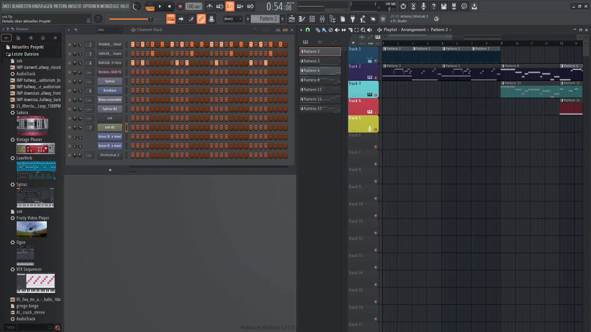591x332 pixels.
Task: Mute the Hh006B Hihat channel
Action: (x=69, y=45)
